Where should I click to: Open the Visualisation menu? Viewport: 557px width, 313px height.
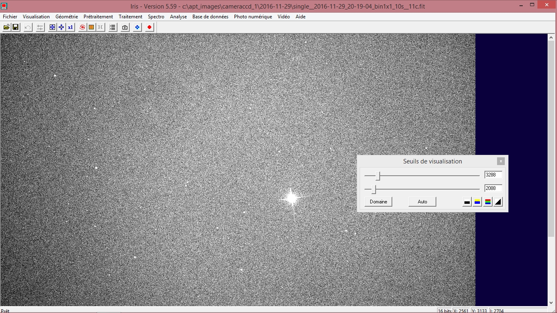(x=36, y=17)
